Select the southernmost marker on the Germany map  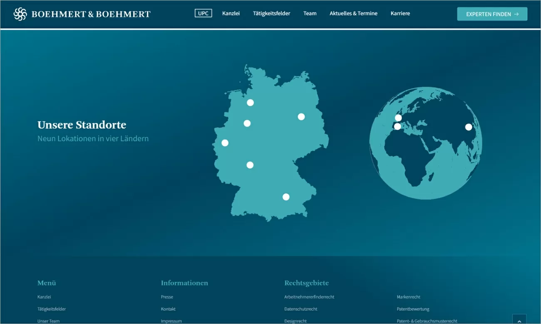pos(286,196)
